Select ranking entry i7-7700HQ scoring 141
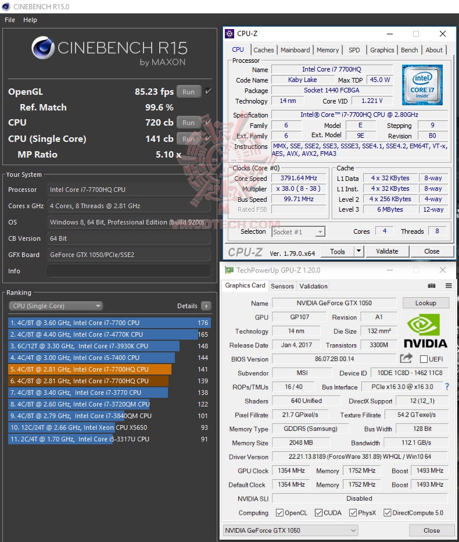Image resolution: width=459 pixels, height=542 pixels. click(x=109, y=369)
